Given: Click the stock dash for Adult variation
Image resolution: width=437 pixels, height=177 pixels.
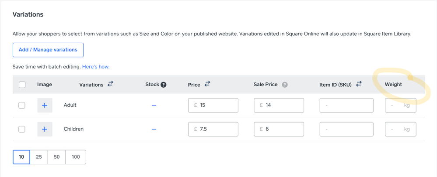Looking at the screenshot, I should pos(154,106).
